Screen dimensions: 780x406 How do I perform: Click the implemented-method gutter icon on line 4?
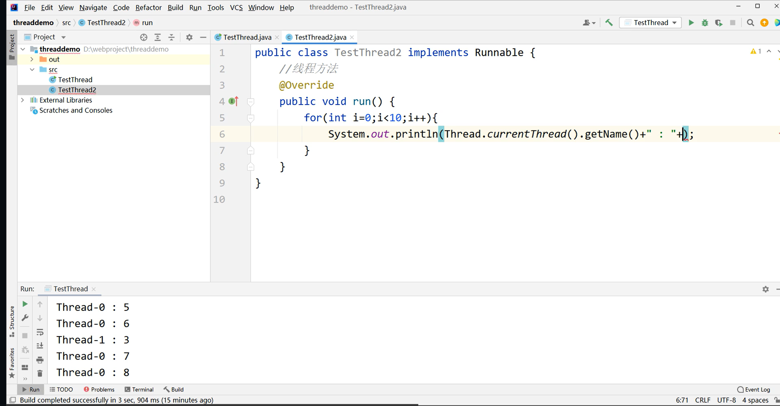pyautogui.click(x=233, y=101)
